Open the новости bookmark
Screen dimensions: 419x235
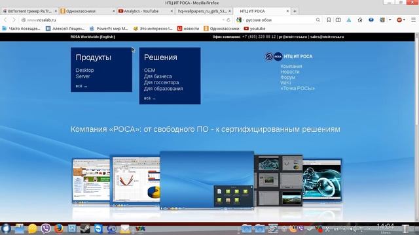pyautogui.click(x=189, y=29)
